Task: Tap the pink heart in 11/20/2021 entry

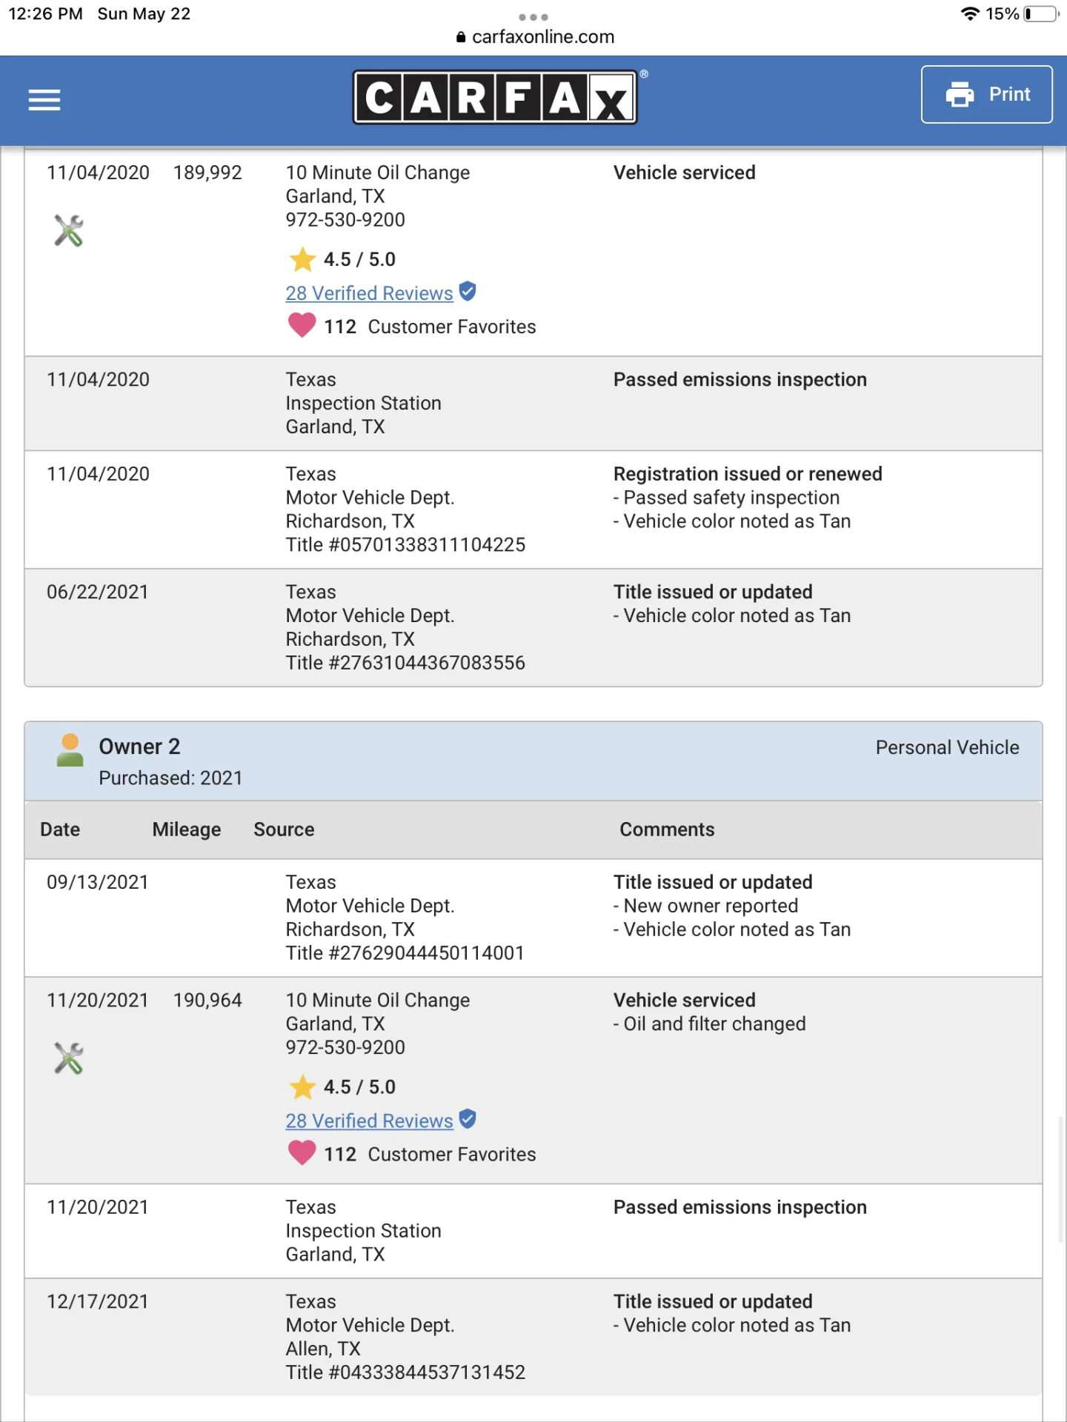Action: tap(302, 1153)
